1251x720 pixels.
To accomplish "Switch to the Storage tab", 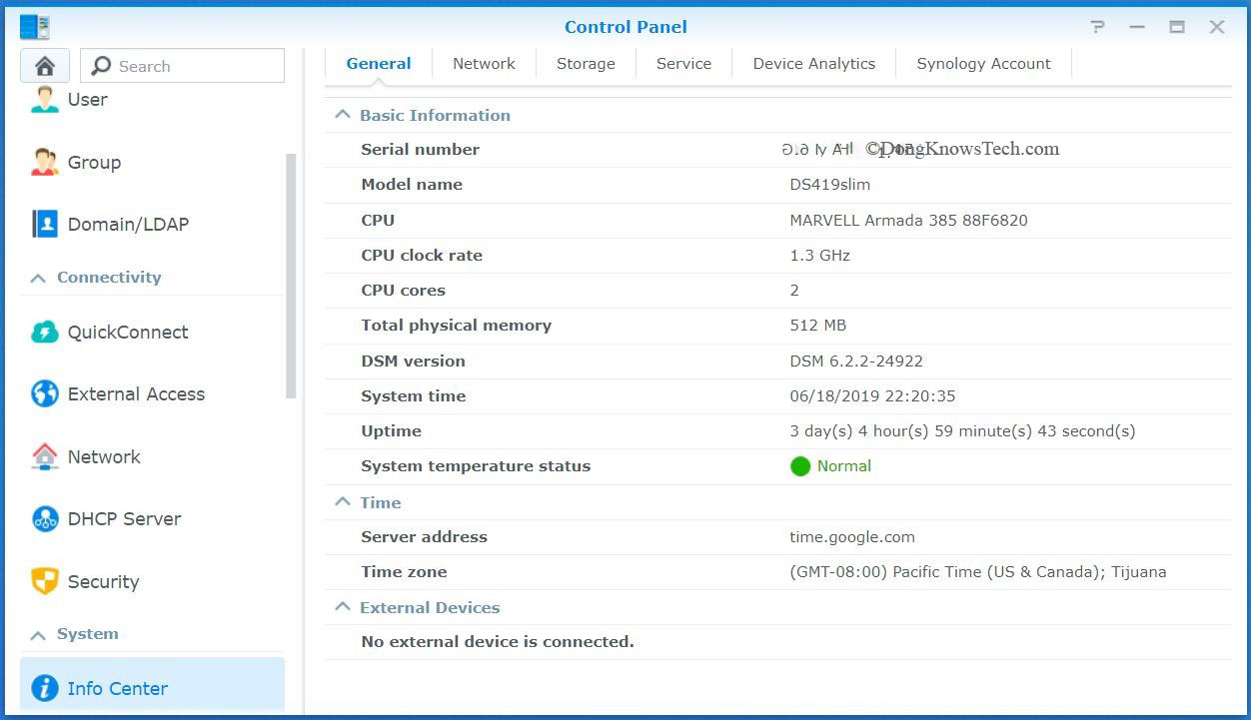I will point(586,64).
